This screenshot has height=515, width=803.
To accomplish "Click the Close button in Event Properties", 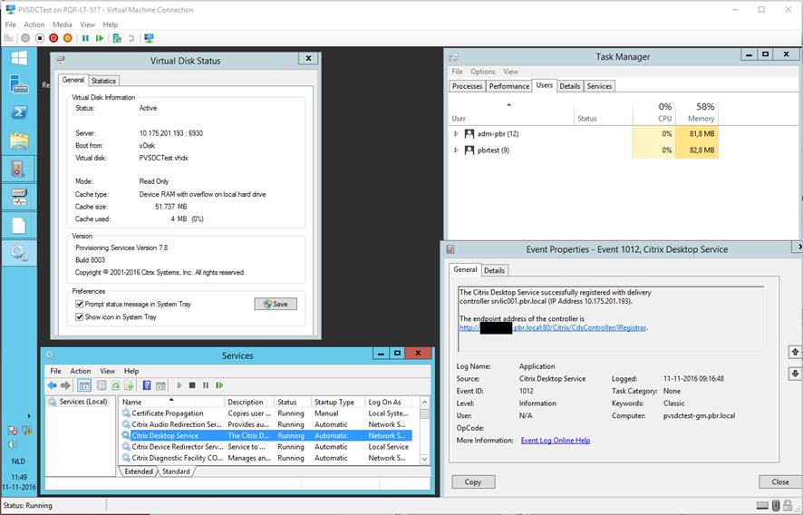I will tap(780, 481).
